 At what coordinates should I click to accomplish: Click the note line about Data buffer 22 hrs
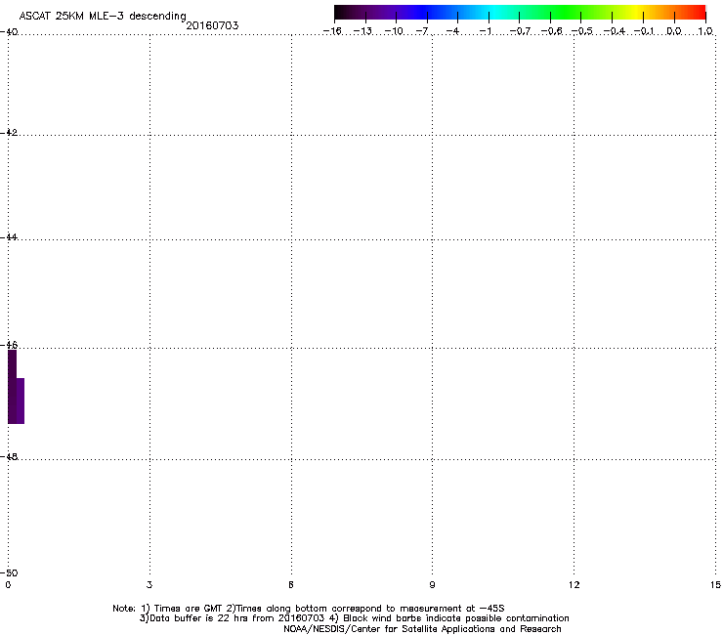coord(354,618)
